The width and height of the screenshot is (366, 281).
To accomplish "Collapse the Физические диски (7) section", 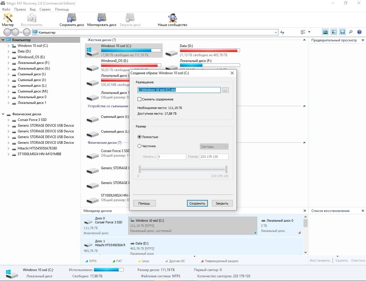I will tap(304, 143).
